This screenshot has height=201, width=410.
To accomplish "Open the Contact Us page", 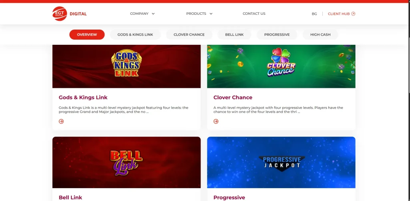I will [254, 14].
